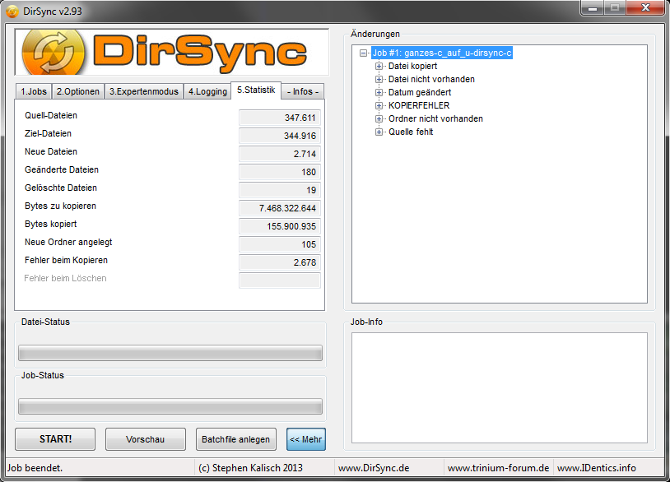Click the Bytes kopiert value field
Image resolution: width=670 pixels, height=482 pixels.
(280, 226)
